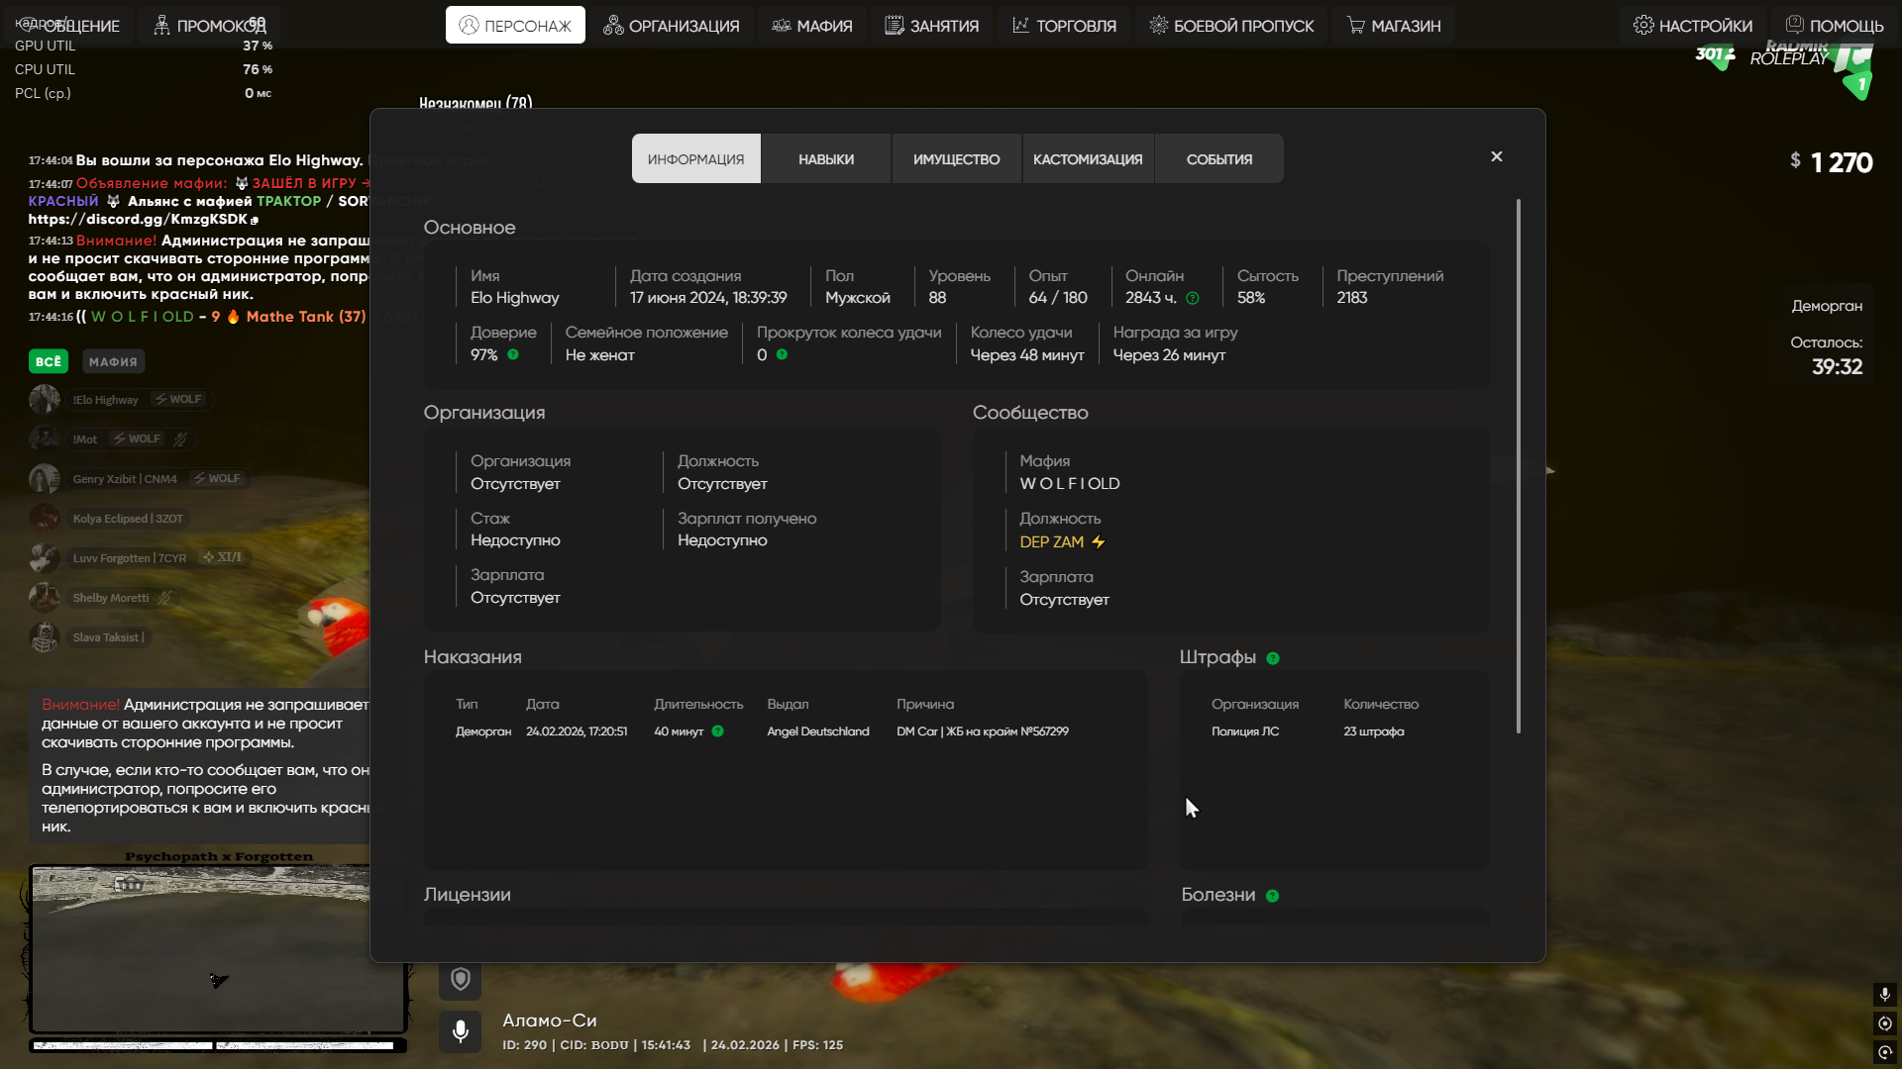Click the shield icon above the microphone
1902x1069 pixels.
(x=461, y=979)
